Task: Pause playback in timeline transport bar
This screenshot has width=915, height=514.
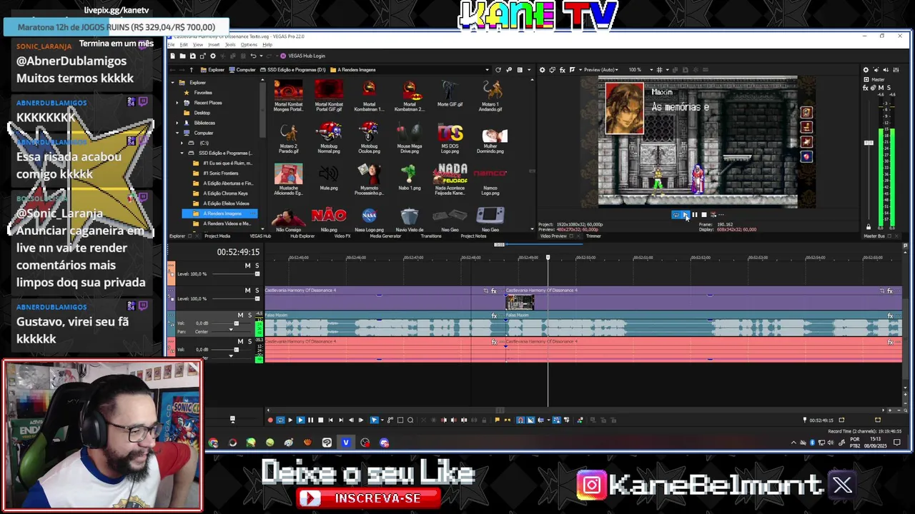Action: tap(310, 420)
